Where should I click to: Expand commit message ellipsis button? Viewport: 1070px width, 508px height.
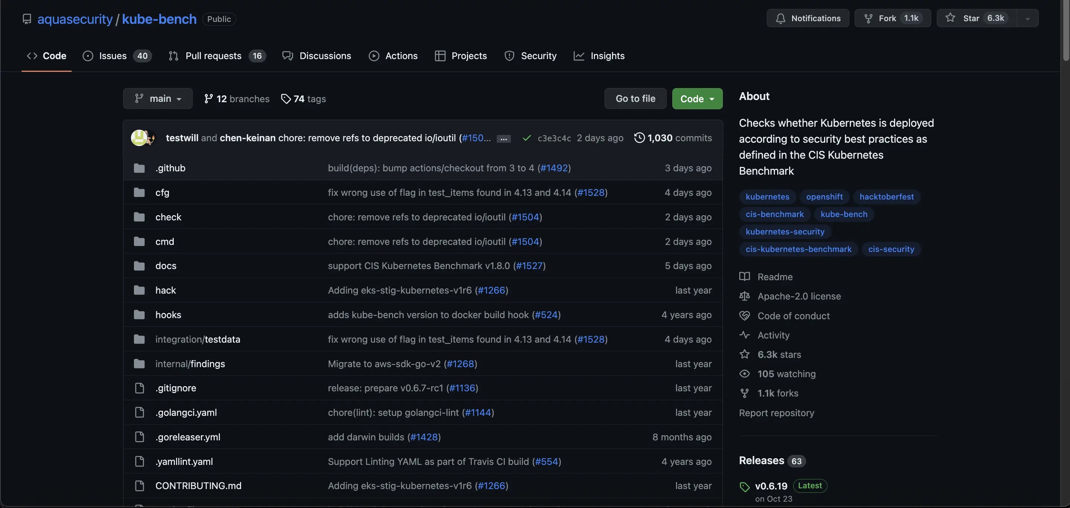503,139
